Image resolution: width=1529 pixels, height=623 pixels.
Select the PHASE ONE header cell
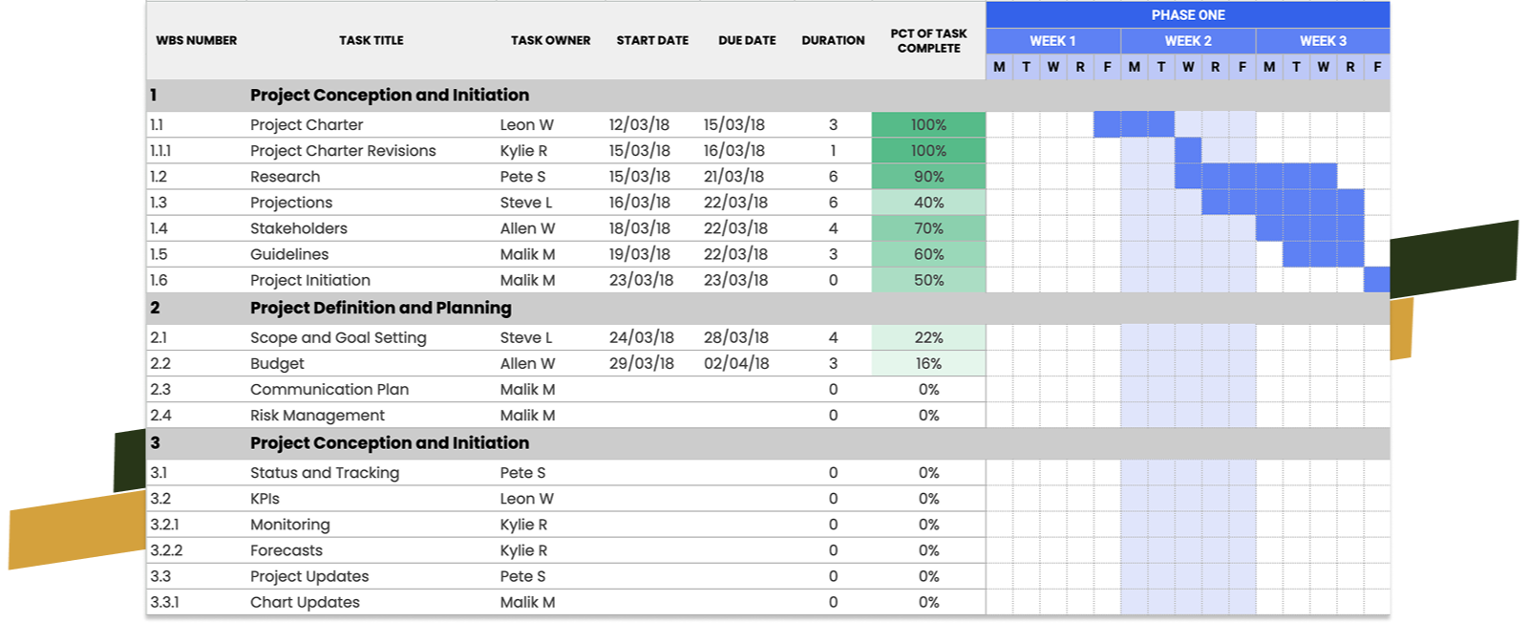coord(1188,14)
